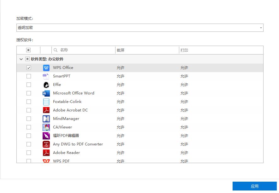
Task: Check the 福昕PDF编辑器 checkbox
Action: click(x=29, y=136)
